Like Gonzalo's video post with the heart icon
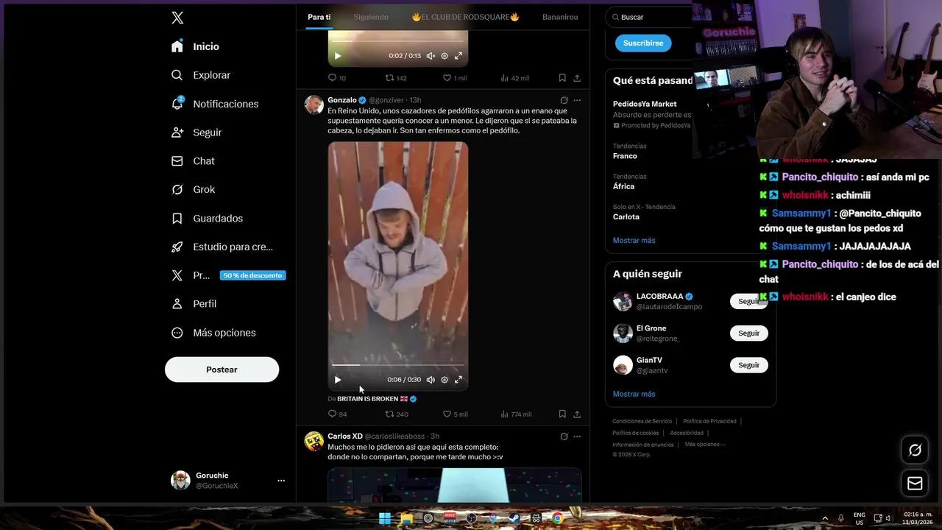Viewport: 942px width, 530px height. coord(447,414)
